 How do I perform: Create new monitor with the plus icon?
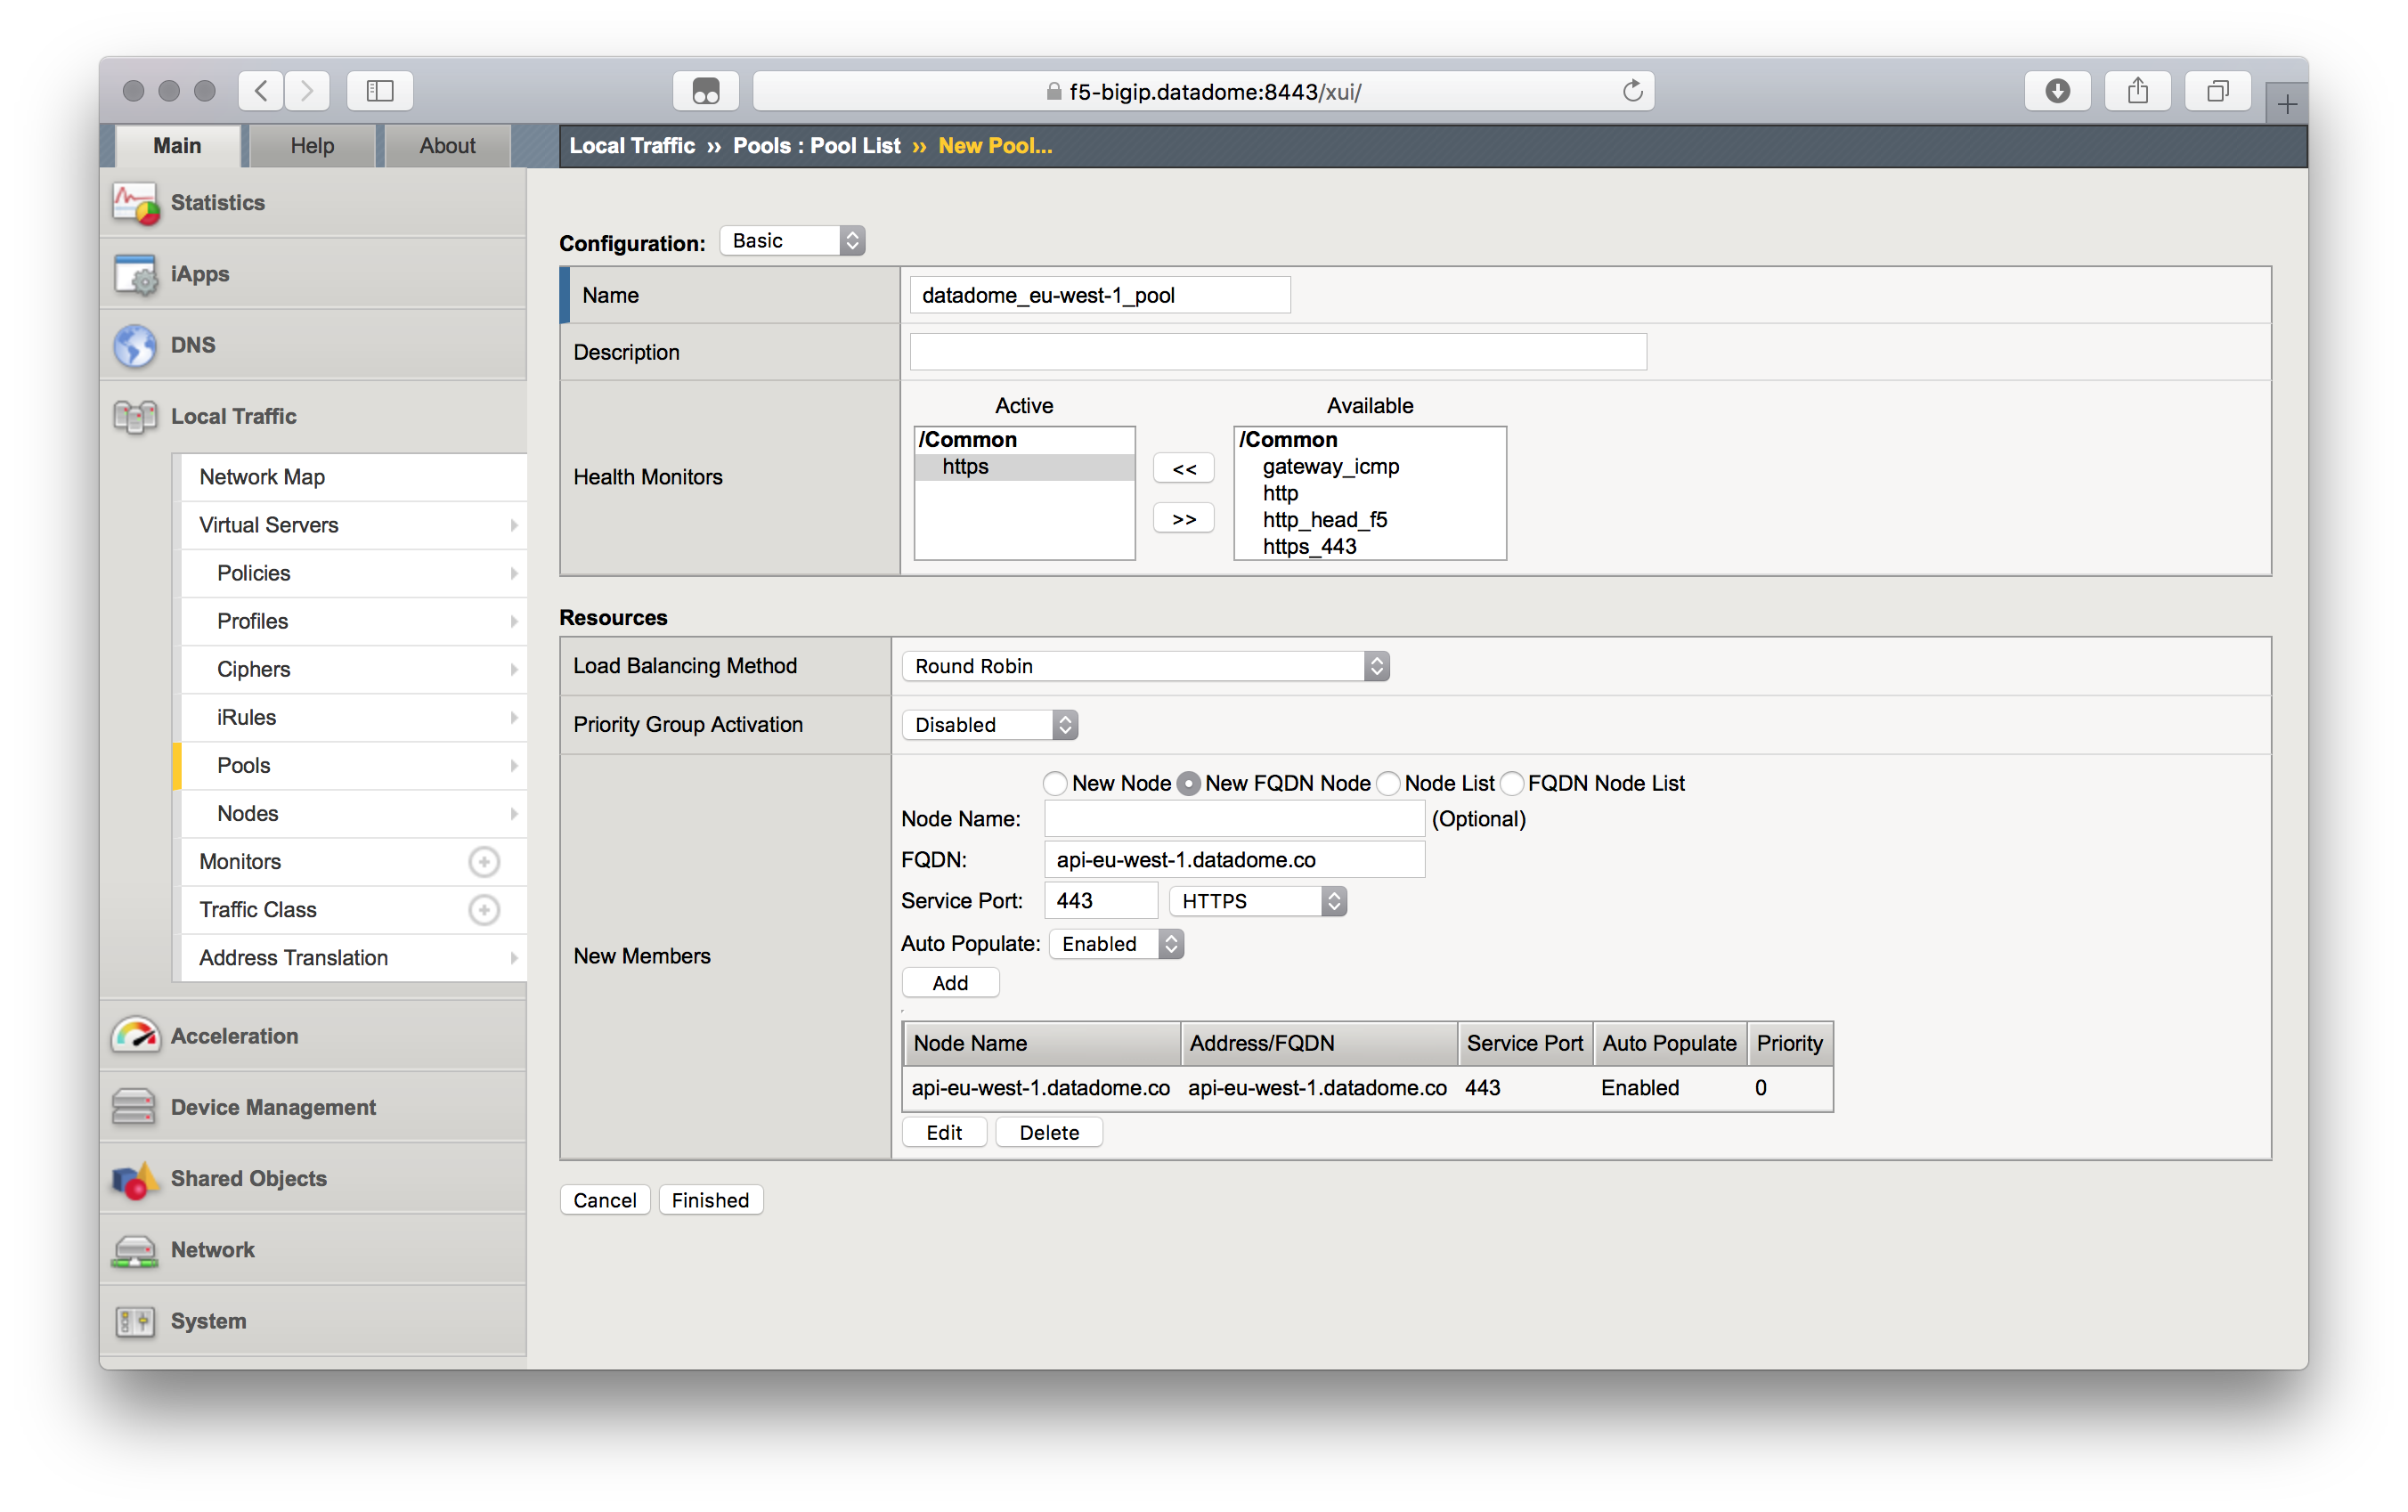[x=484, y=862]
